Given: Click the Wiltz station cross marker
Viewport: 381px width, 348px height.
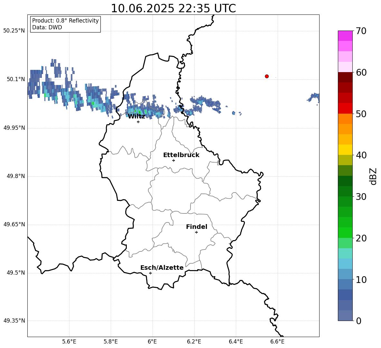Looking at the screenshot, I should [138, 122].
